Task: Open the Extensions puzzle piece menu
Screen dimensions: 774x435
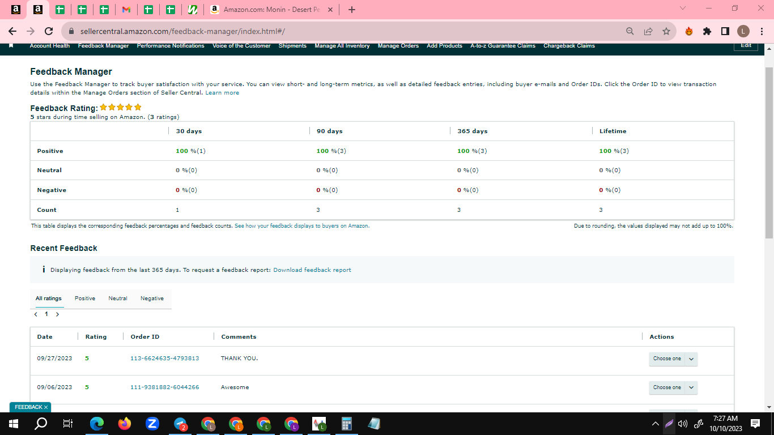Action: (x=707, y=31)
